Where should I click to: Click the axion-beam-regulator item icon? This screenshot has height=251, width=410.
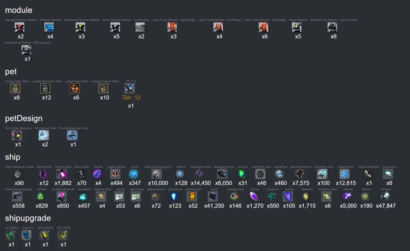coord(157,174)
